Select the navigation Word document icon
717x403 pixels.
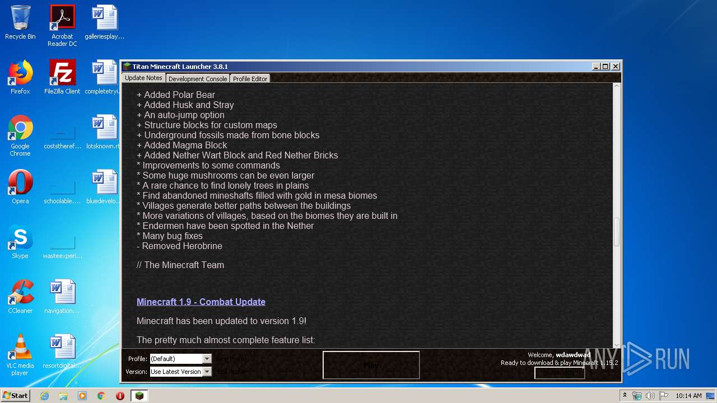[x=62, y=297]
